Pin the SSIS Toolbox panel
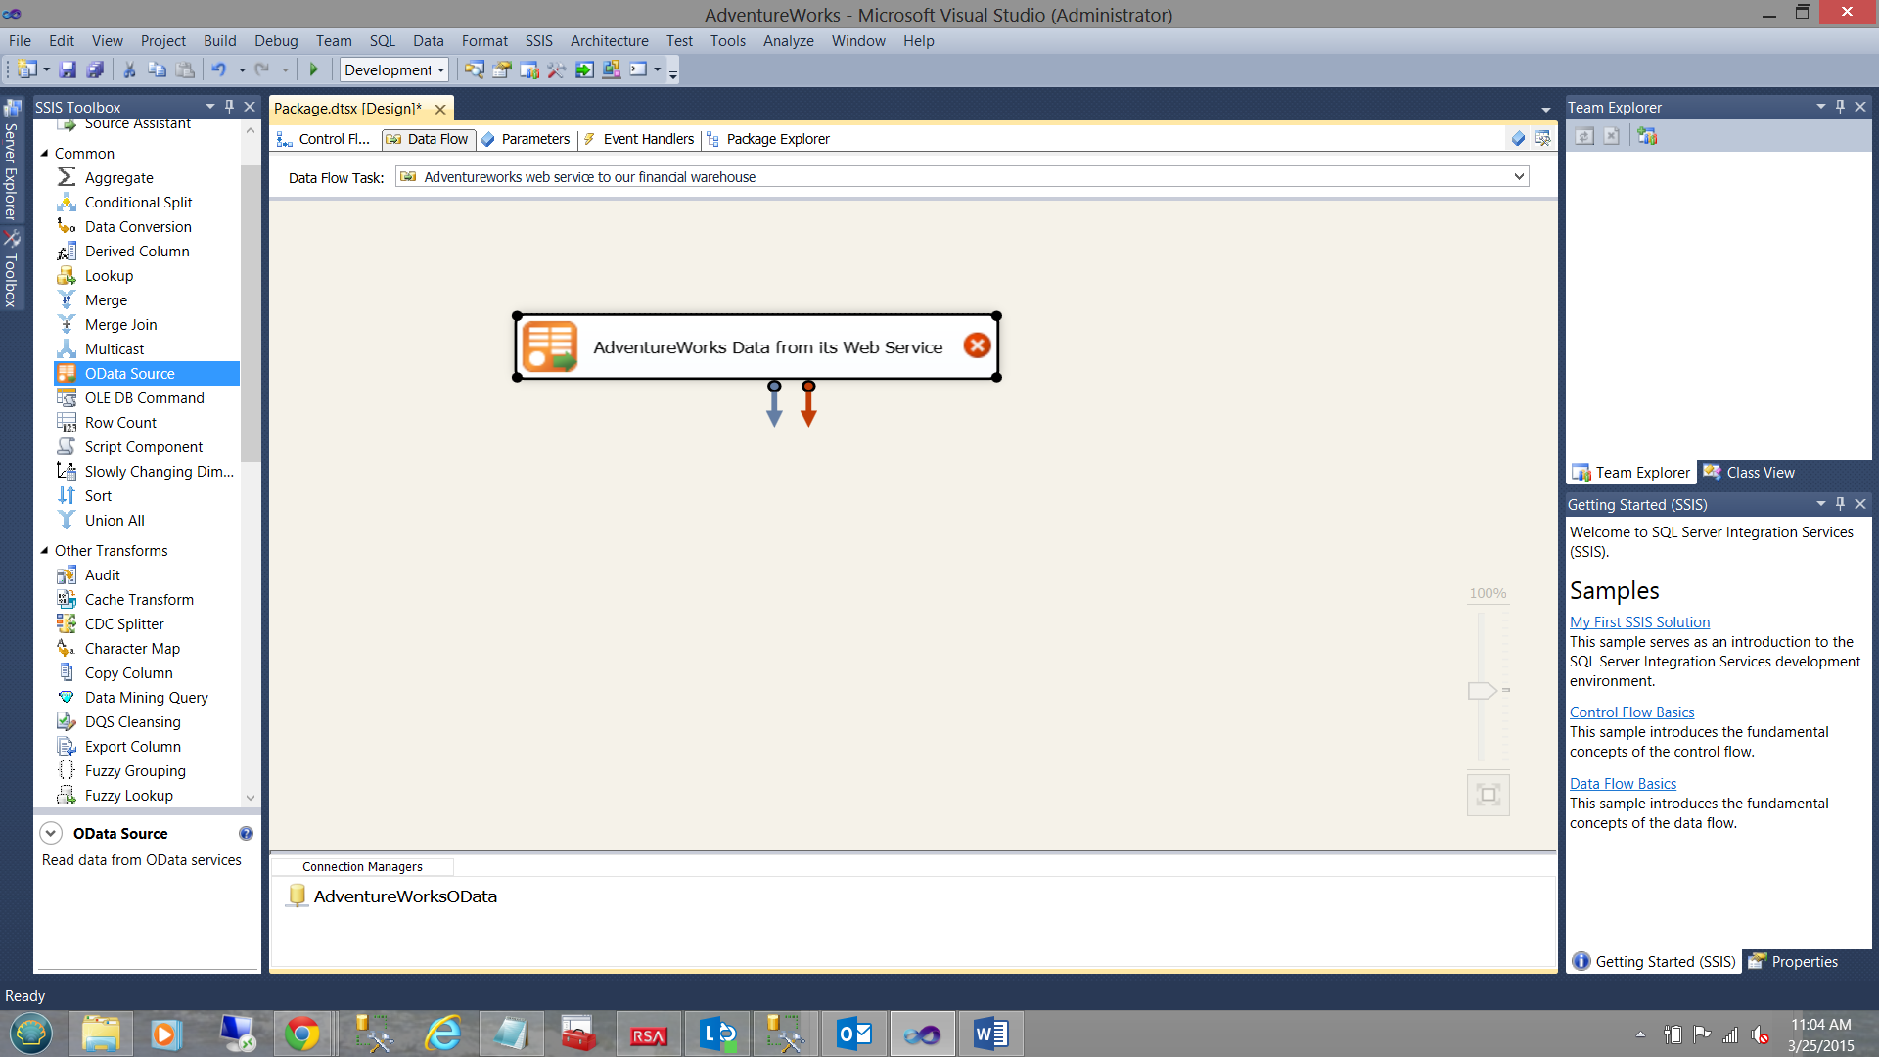1879x1057 pixels. pos(229,106)
